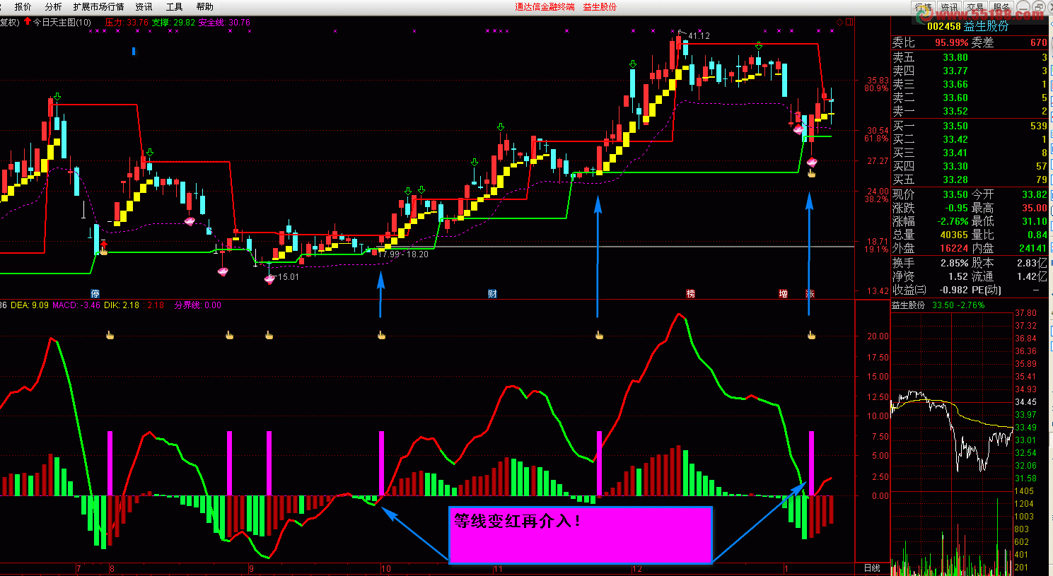This screenshot has height=576, width=1053.
Task: Click month marker 9 on time axis
Action: (251, 569)
